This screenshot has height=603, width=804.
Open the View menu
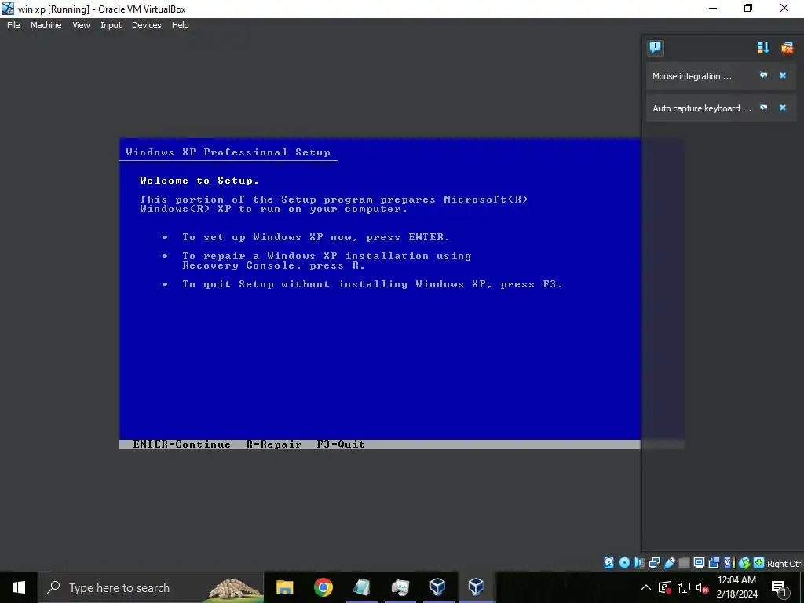[x=81, y=25]
